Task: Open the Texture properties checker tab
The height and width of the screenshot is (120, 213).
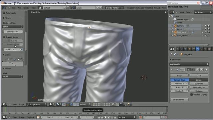Action: 209,49
